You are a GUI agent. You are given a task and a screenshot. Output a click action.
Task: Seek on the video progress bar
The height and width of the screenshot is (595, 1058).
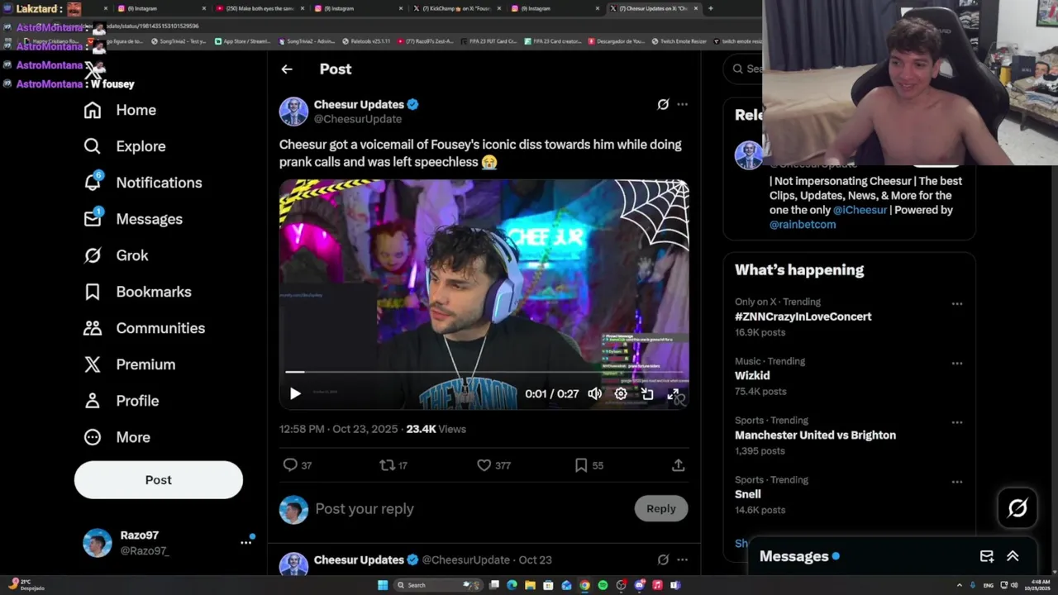(x=484, y=373)
